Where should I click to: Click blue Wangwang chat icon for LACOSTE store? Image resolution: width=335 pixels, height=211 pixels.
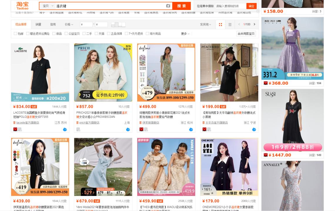[65, 129]
